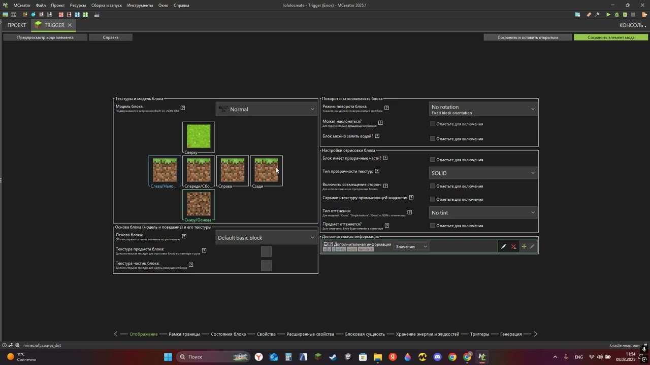This screenshot has width=650, height=365.
Task: Open help icon next to Основа блока
Action: coord(184,236)
